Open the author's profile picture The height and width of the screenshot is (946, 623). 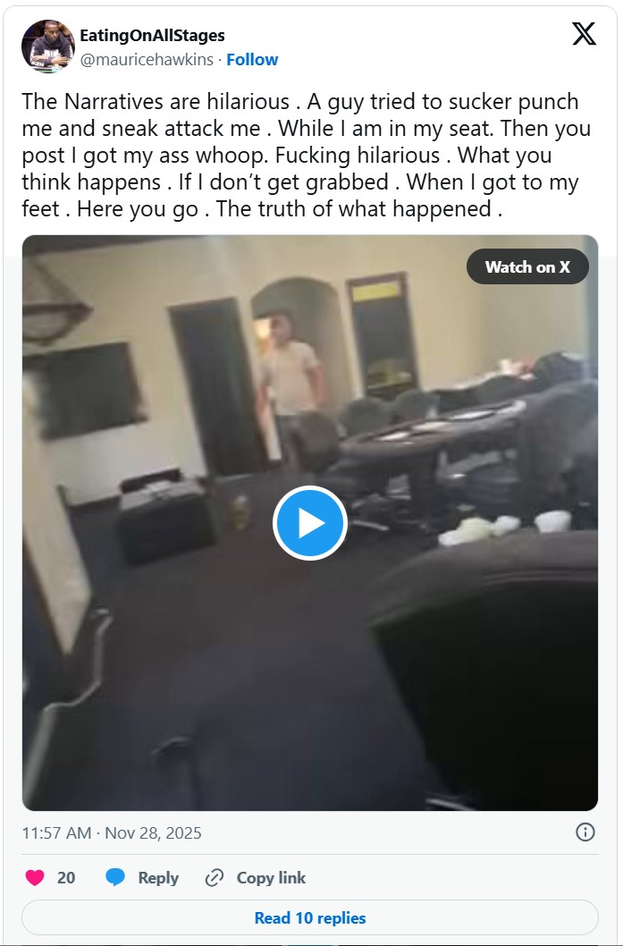[48, 46]
